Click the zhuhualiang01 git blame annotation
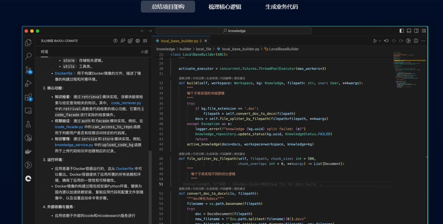Screen dimensions: 443x224 [252, 184]
